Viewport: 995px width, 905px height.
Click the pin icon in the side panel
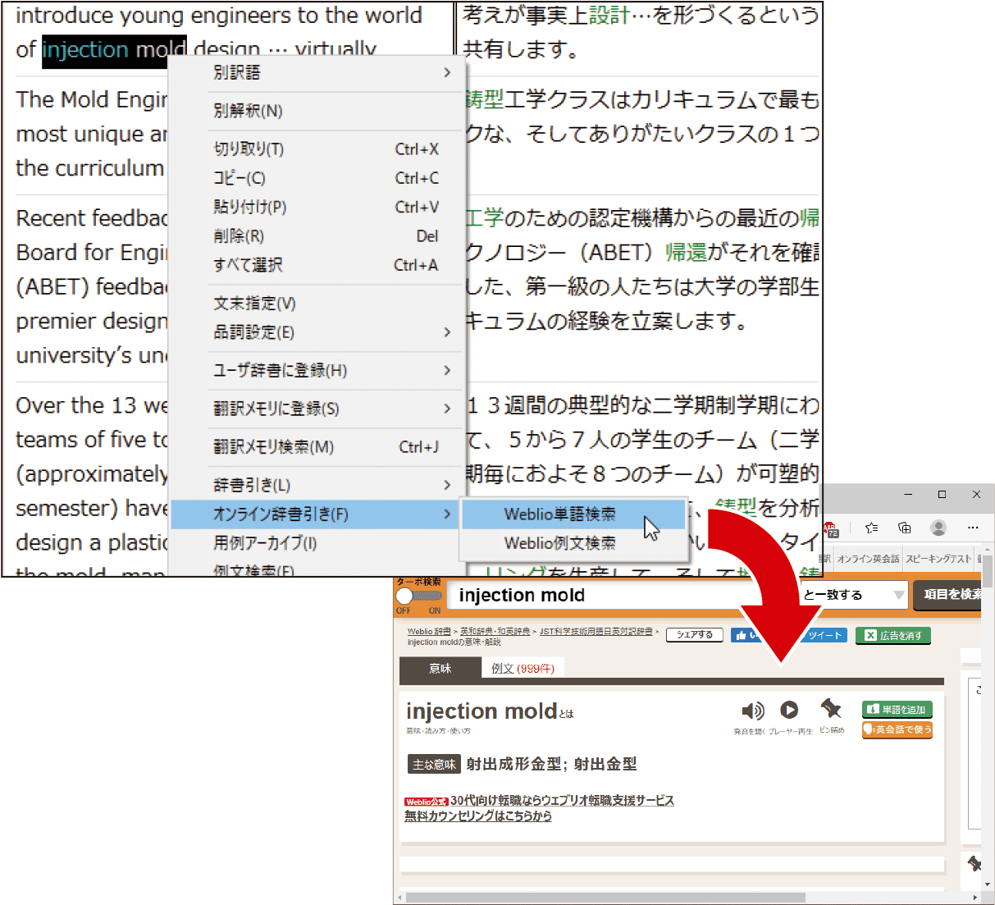coord(974,864)
